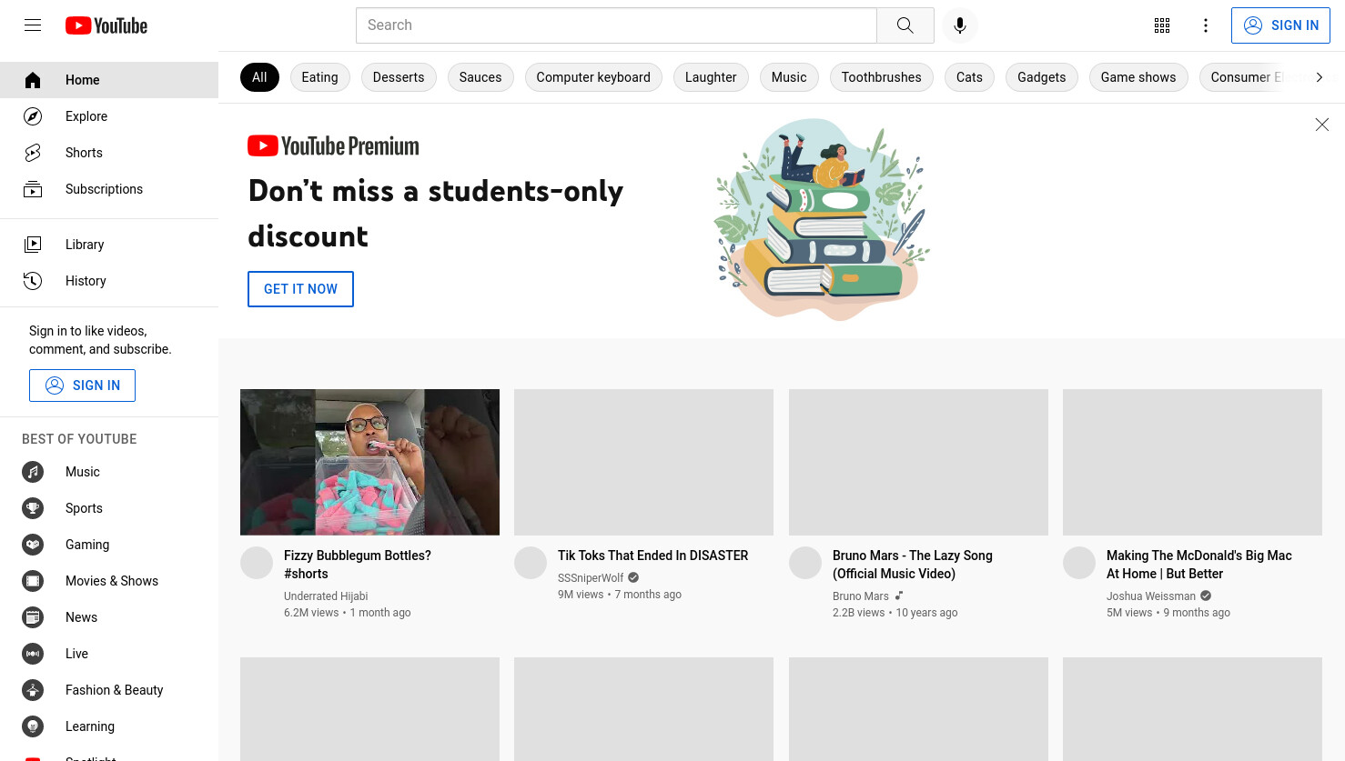Select the Gadgets filter chip
Image resolution: width=1345 pixels, height=761 pixels.
(1041, 77)
